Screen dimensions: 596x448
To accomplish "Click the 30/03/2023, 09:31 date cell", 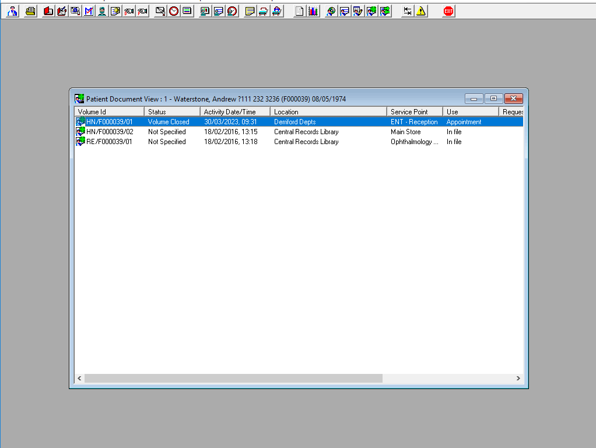I will (230, 122).
